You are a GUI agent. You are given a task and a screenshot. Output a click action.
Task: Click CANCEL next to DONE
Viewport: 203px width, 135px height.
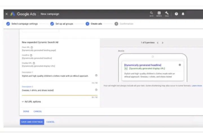pyautogui.click(x=37, y=111)
